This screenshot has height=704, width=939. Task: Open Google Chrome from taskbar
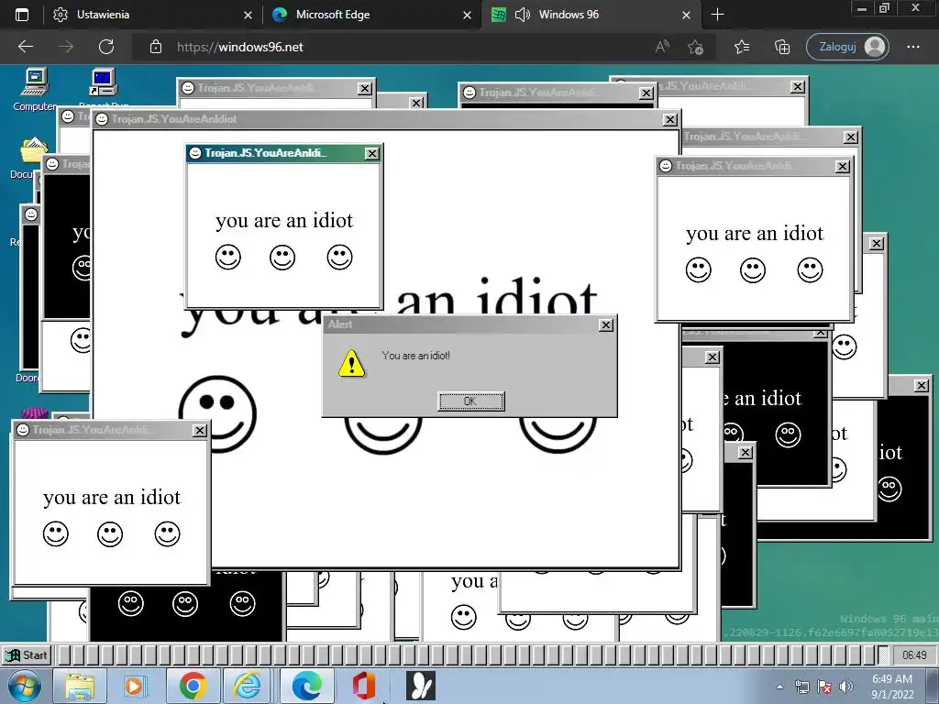(x=193, y=686)
